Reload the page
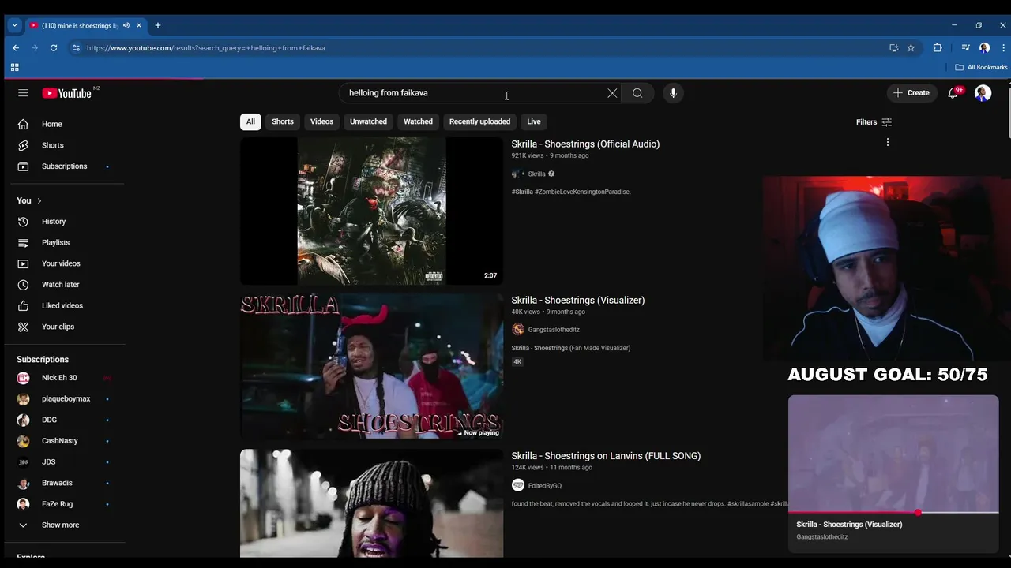Screen dimensions: 1011x568 (54, 47)
